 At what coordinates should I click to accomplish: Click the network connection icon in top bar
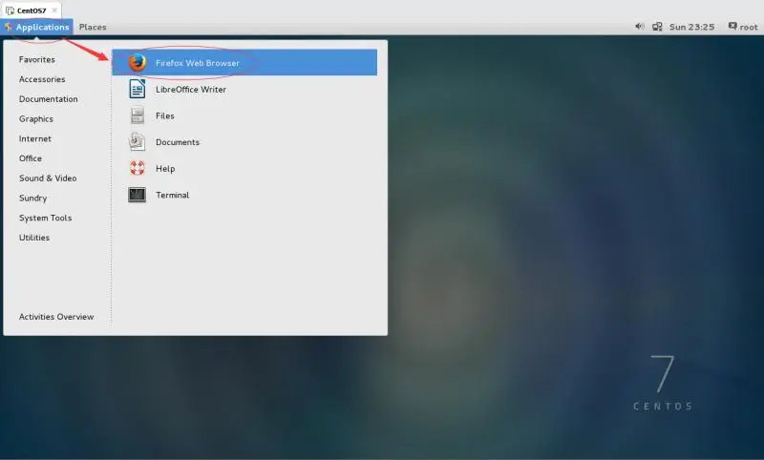(657, 27)
